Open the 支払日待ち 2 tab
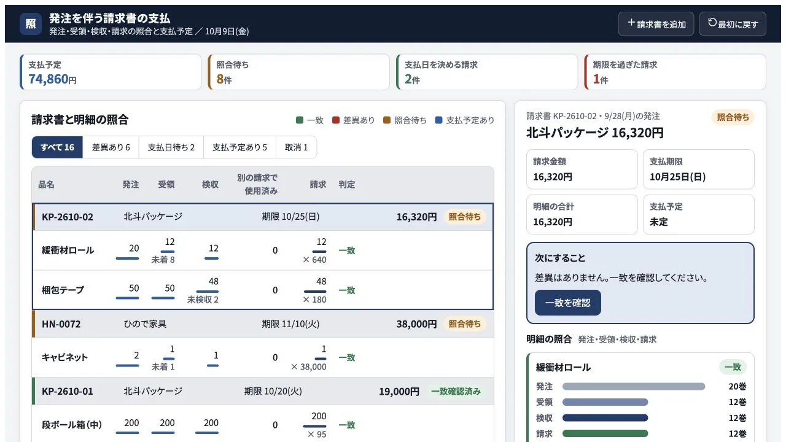The image size is (786, 442). pyautogui.click(x=171, y=147)
